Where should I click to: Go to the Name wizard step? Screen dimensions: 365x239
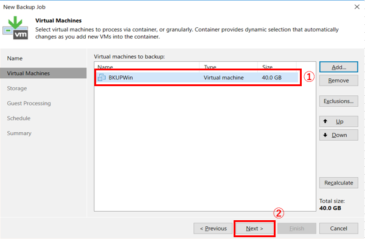click(15, 58)
